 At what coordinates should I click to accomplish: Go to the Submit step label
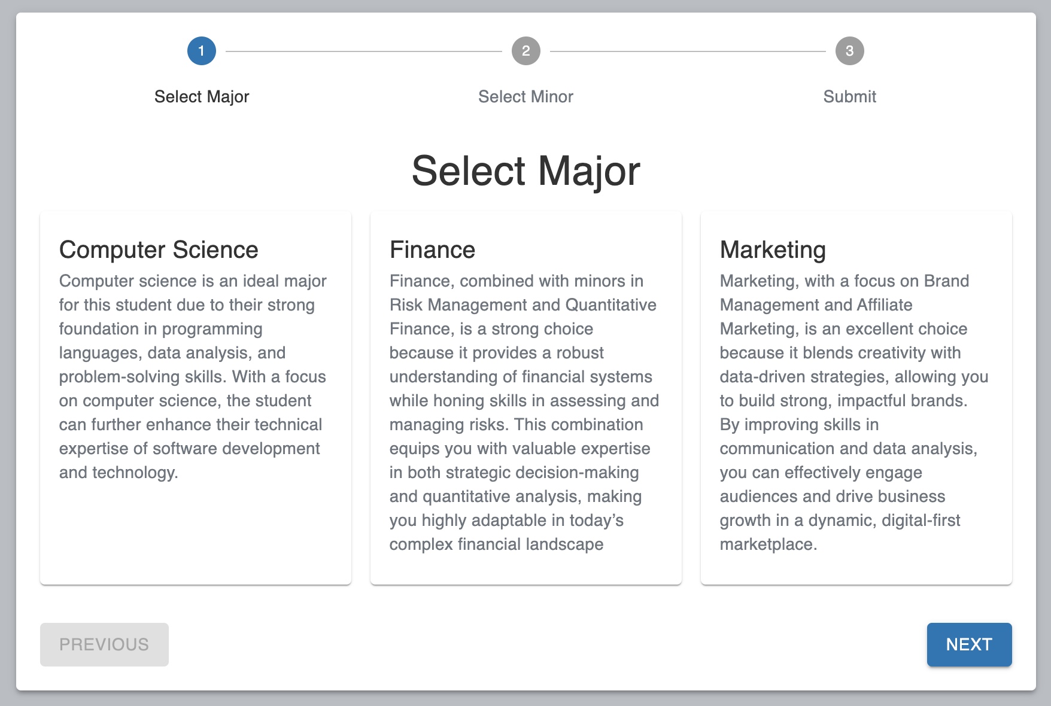(849, 97)
